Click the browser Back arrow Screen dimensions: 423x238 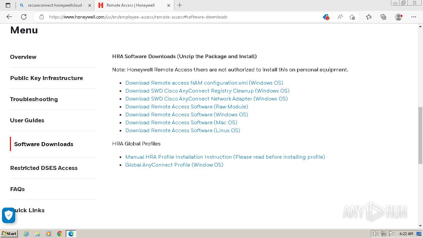tap(9, 17)
